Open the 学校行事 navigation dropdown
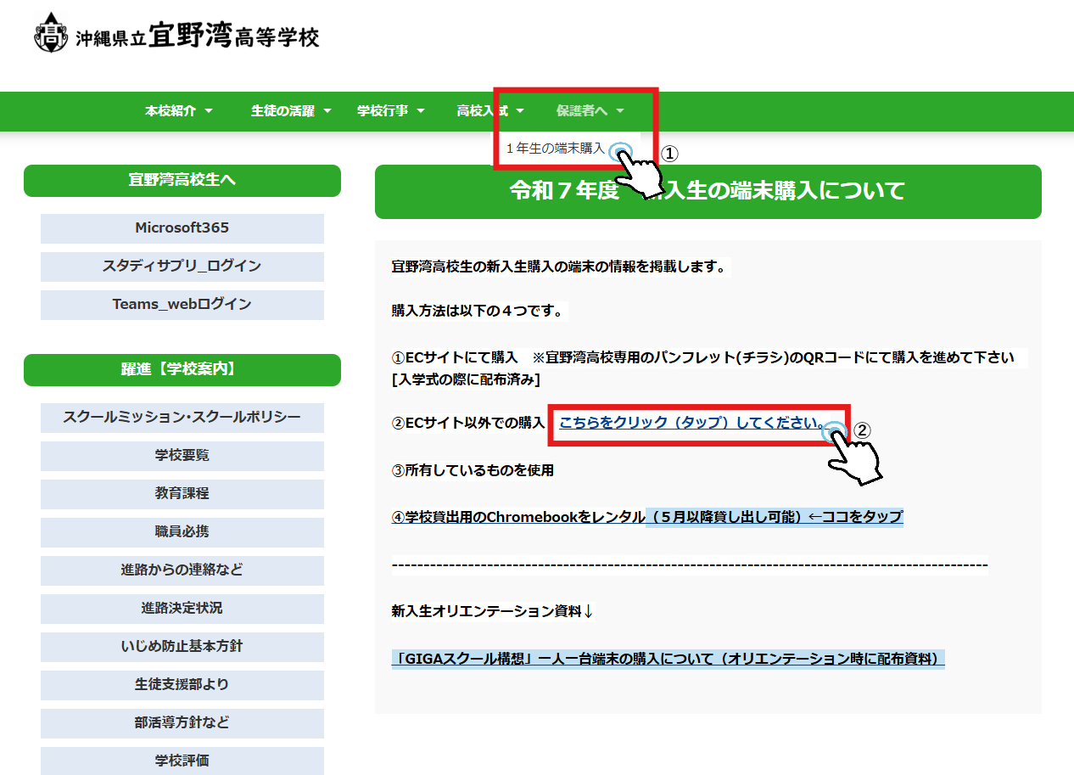This screenshot has width=1074, height=775. (x=390, y=111)
